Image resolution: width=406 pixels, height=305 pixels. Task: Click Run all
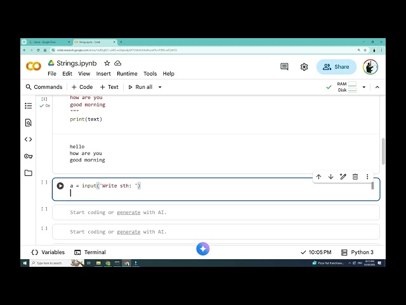[x=140, y=87]
